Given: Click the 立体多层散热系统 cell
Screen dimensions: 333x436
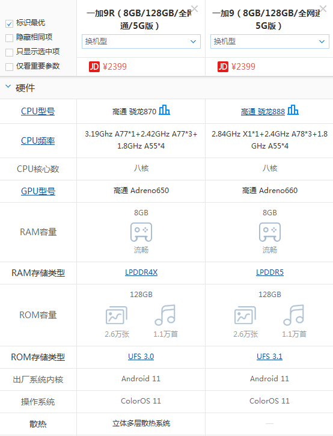Looking at the screenshot, I should pos(141,423).
